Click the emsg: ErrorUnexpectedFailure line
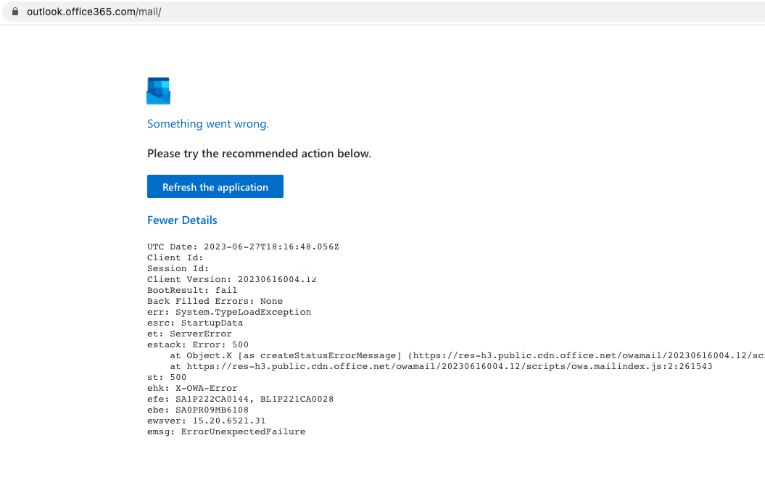 tap(226, 431)
